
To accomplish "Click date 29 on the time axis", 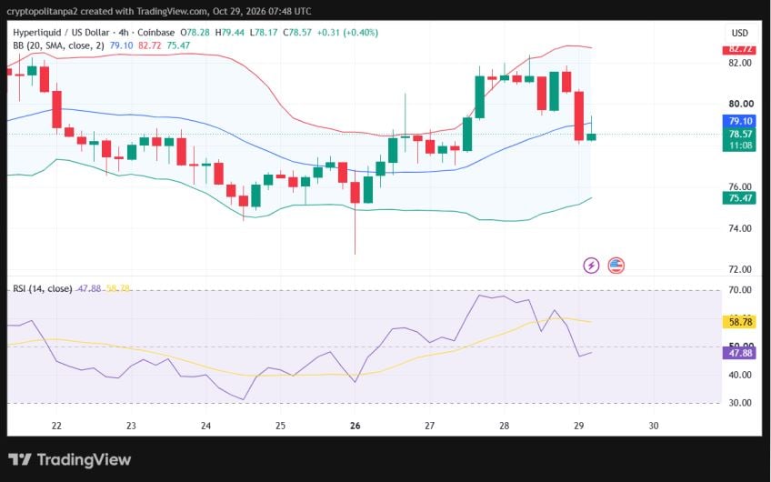I will tap(579, 426).
